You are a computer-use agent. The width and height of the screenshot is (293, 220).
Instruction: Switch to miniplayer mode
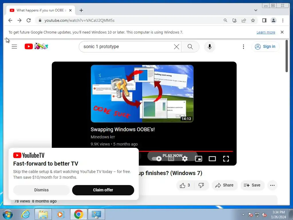tap(199, 159)
